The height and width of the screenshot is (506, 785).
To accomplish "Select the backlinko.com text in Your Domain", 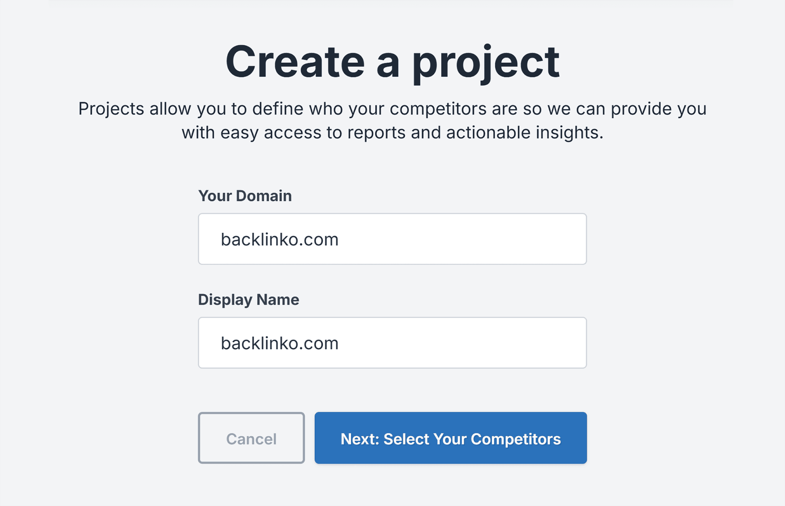I will click(x=279, y=239).
